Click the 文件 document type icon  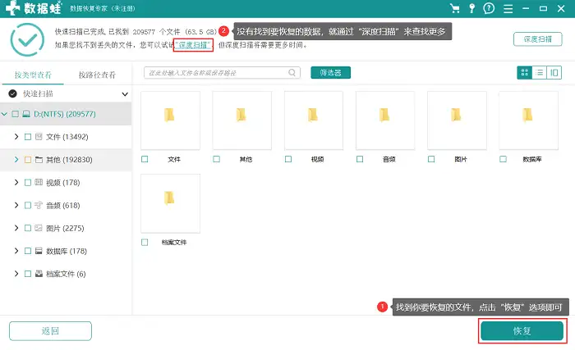coord(39,137)
